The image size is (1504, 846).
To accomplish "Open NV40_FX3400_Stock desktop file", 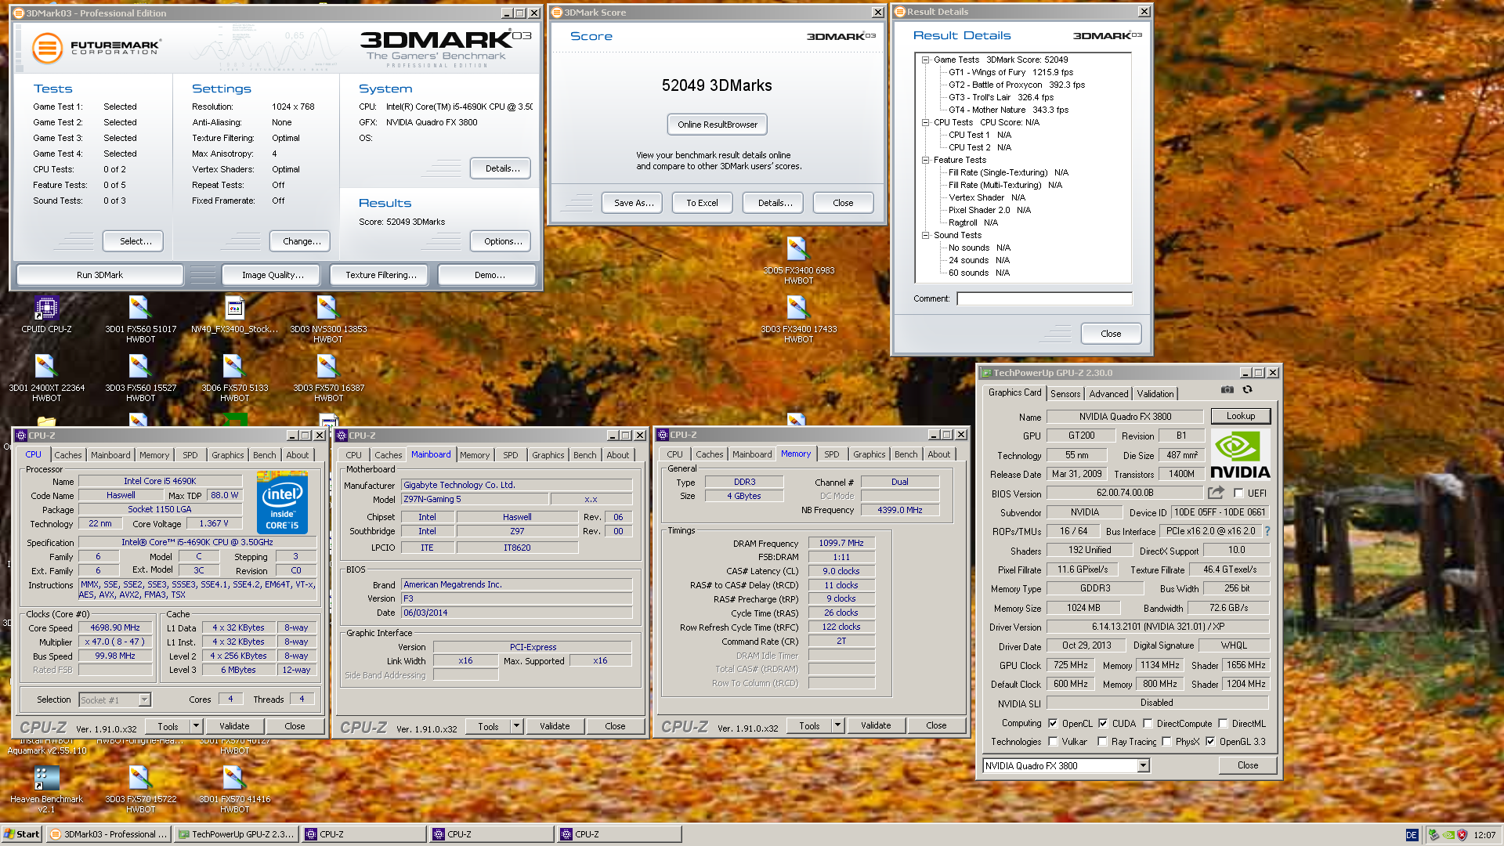I will coord(234,315).
